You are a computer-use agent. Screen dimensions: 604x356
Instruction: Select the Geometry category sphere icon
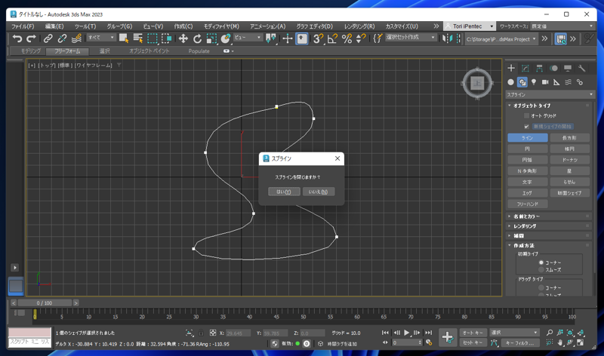511,82
